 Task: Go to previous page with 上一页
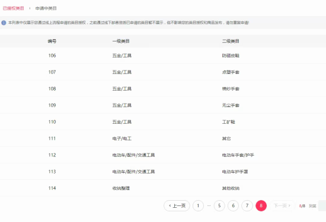(177, 205)
